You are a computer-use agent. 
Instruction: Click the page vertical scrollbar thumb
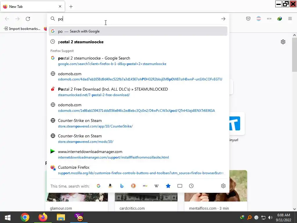[294, 55]
